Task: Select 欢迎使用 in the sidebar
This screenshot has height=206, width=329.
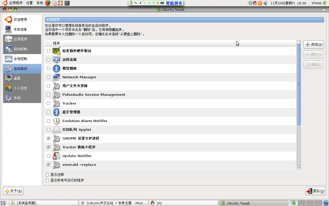Action: pos(22,20)
